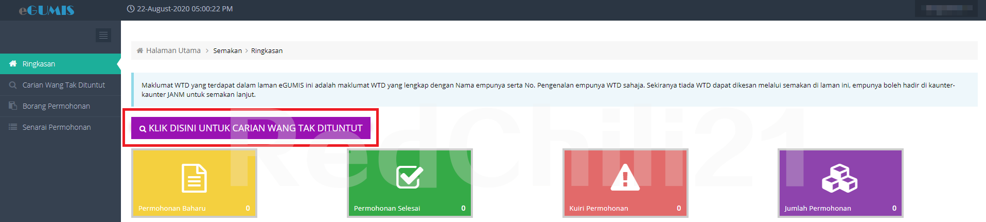Image resolution: width=986 pixels, height=222 pixels.
Task: Click the document icon in the yellow tile
Action: pyautogui.click(x=195, y=178)
